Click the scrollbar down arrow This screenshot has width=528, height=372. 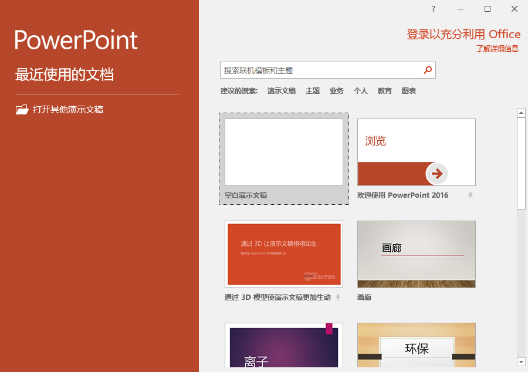pos(521,362)
